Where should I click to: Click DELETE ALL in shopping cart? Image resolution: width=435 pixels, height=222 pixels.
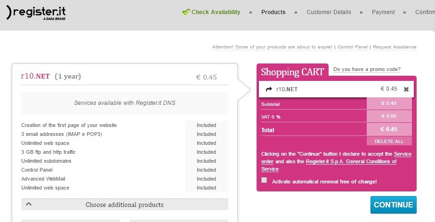tap(389, 142)
